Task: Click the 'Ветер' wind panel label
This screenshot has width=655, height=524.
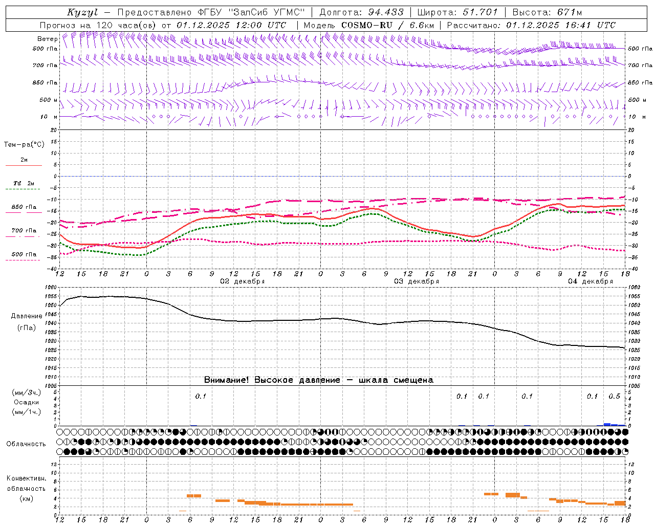Action: click(x=48, y=39)
